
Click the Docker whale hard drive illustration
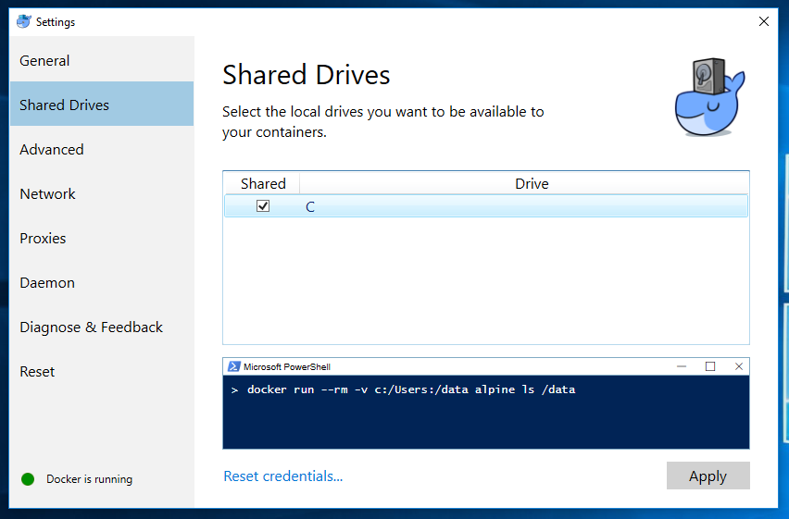tap(709, 96)
